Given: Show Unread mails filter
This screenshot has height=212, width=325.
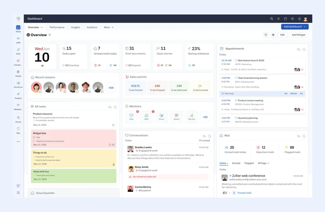Looking at the screenshot, I should [x=236, y=163].
